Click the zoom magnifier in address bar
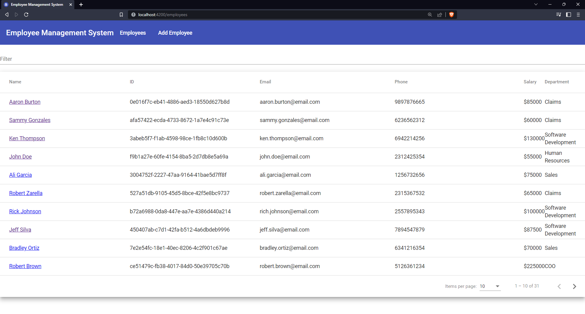This screenshot has width=585, height=314. click(x=430, y=14)
